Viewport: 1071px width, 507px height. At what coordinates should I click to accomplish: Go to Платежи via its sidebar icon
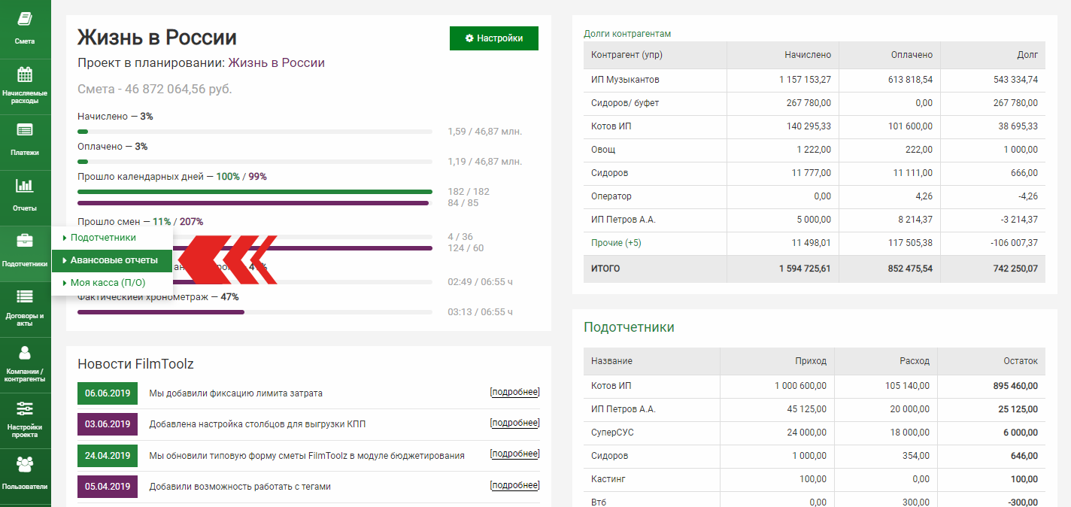click(25, 129)
